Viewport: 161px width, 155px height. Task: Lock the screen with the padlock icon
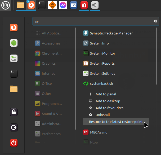click(x=14, y=112)
